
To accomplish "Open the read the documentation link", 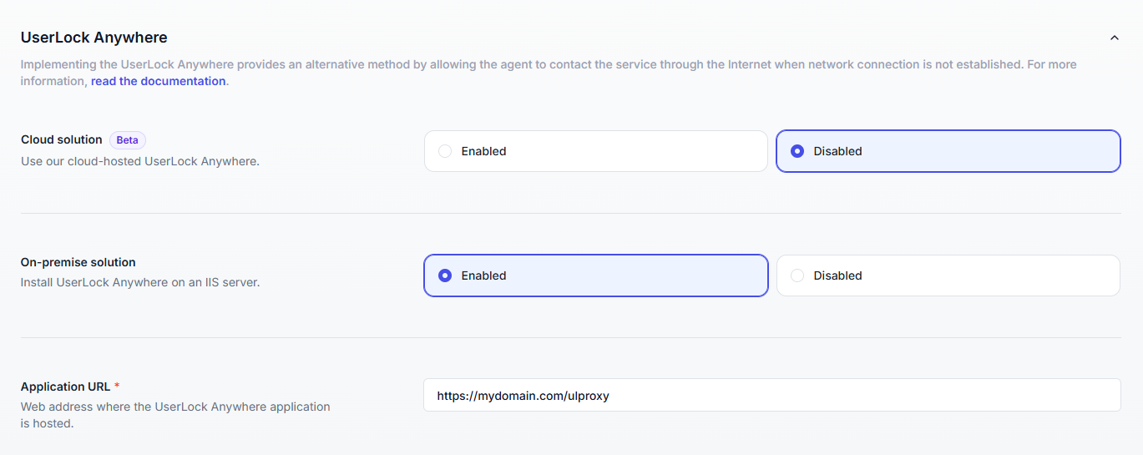I will (x=158, y=81).
